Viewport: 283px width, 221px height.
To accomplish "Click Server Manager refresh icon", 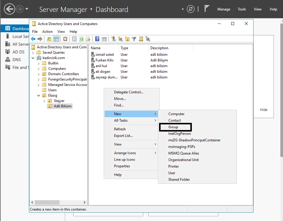I will point(191,9).
